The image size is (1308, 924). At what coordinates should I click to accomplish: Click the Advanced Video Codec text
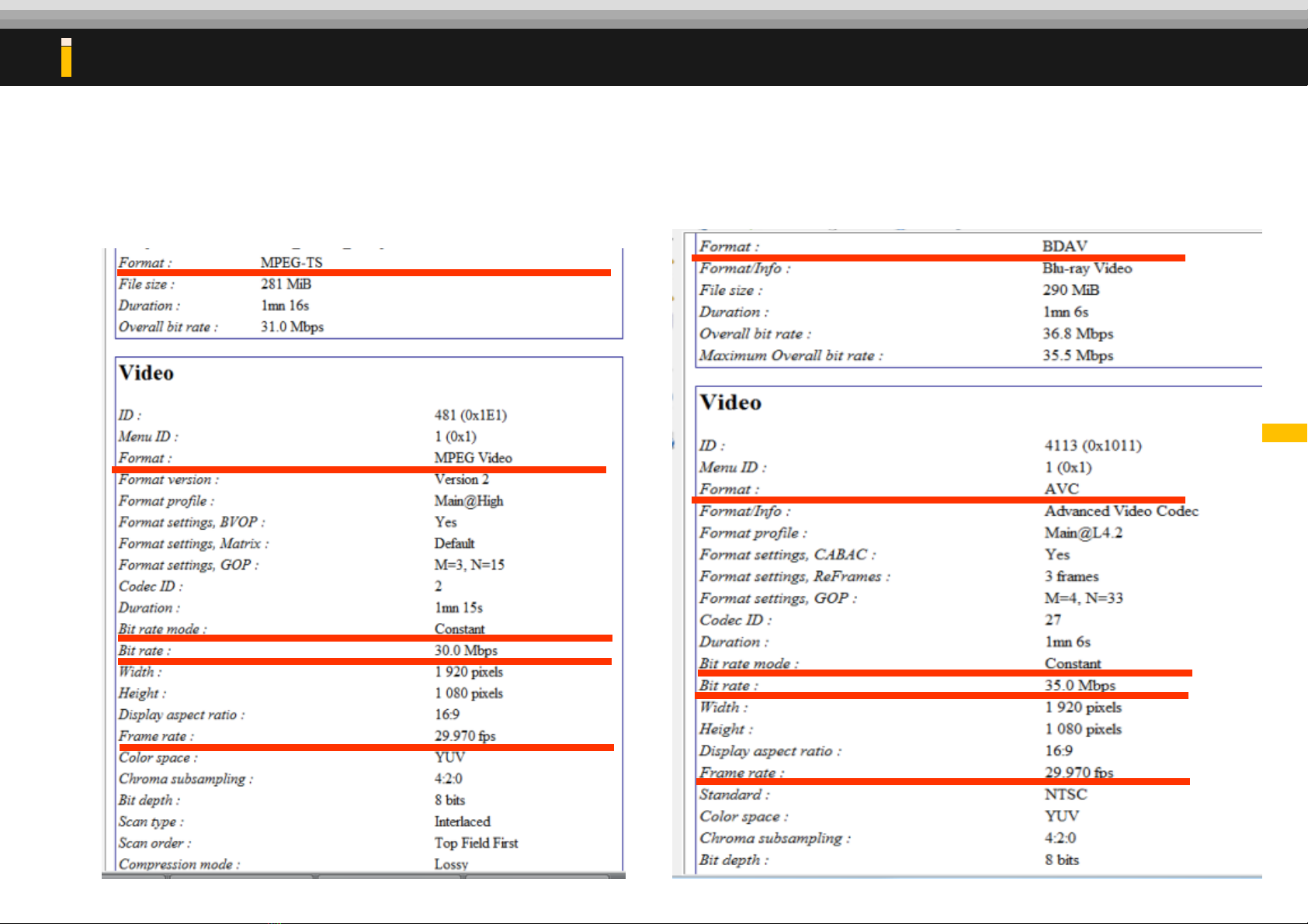[x=1121, y=510]
